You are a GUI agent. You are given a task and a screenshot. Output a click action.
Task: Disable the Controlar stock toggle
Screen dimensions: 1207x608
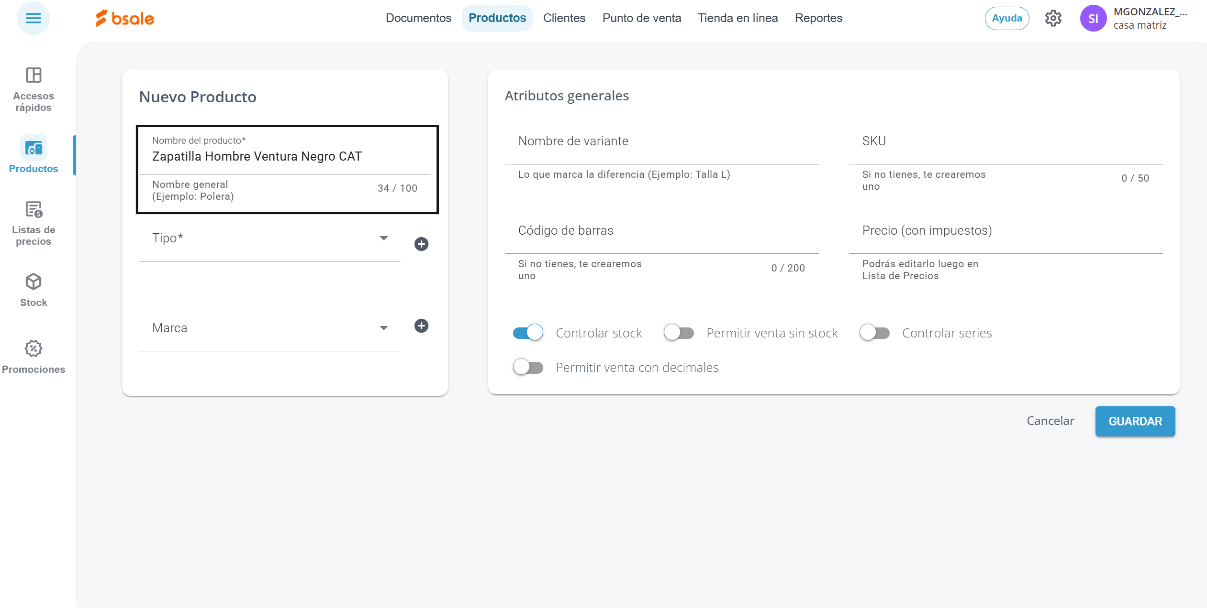(x=528, y=333)
